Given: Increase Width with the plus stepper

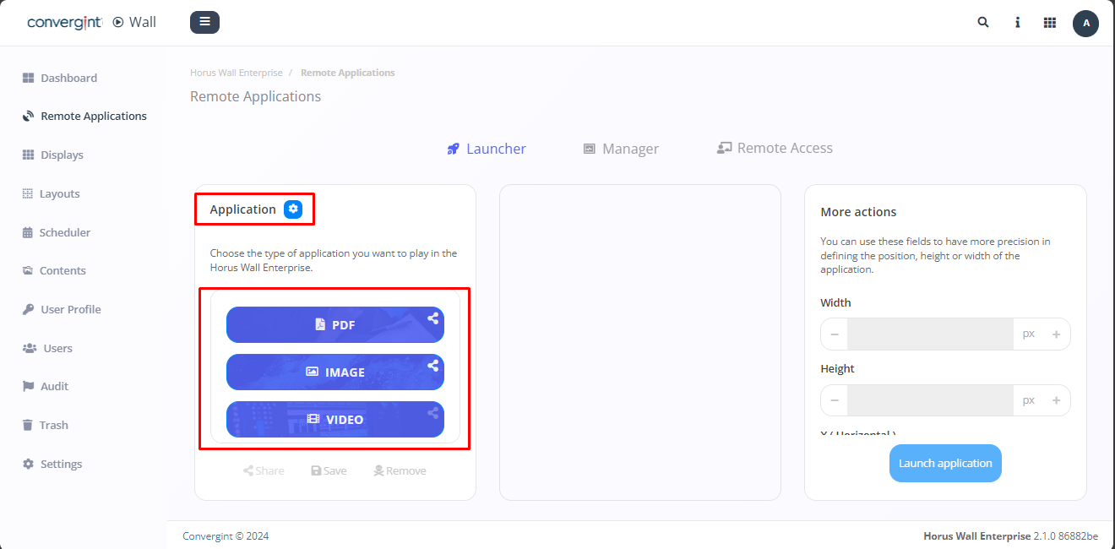Looking at the screenshot, I should coord(1056,334).
